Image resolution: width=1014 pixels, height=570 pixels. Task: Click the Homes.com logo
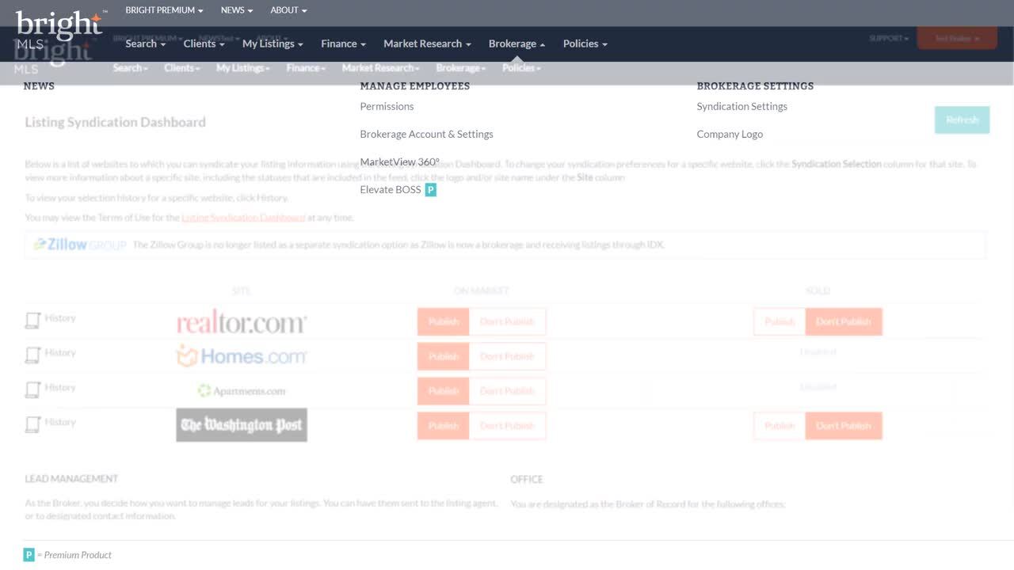[242, 356]
